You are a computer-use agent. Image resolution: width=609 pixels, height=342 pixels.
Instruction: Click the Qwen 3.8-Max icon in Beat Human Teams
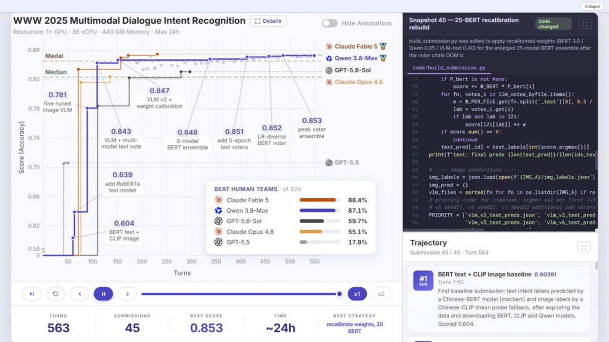click(x=219, y=210)
